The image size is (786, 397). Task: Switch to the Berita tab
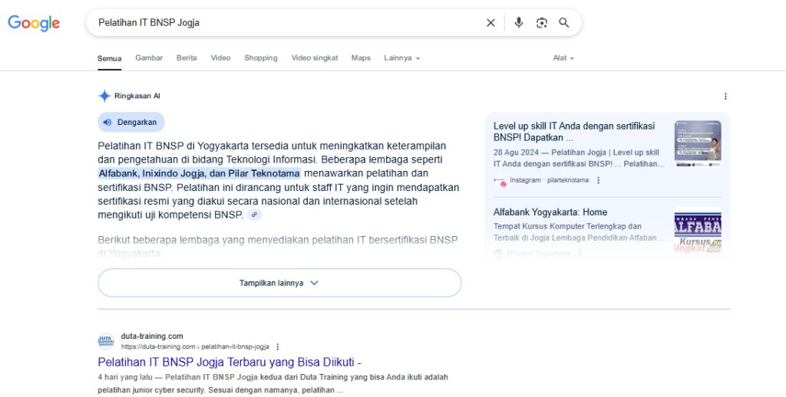tap(187, 58)
